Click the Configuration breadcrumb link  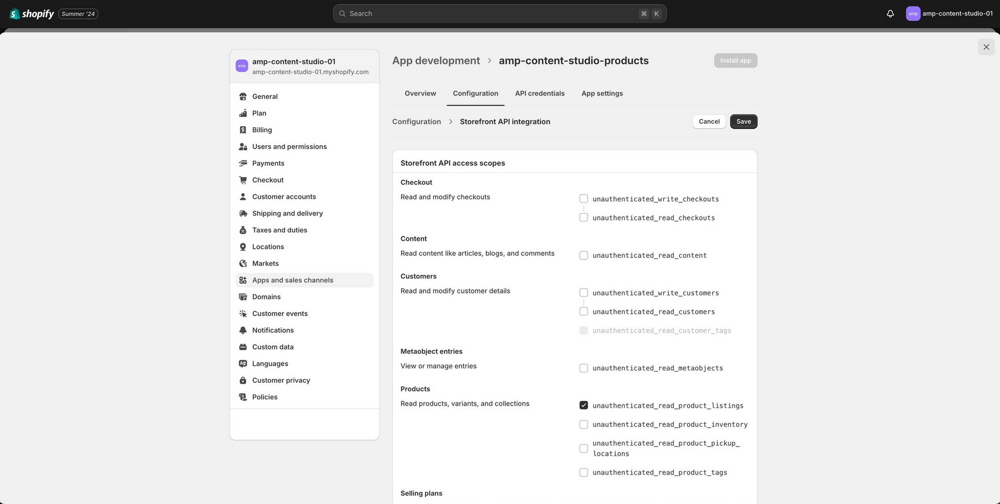pos(416,122)
